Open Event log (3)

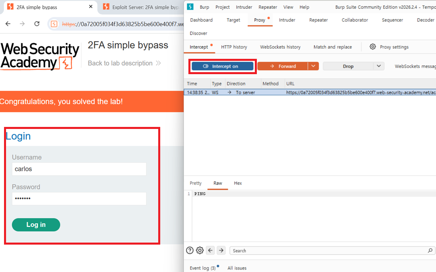(203, 268)
